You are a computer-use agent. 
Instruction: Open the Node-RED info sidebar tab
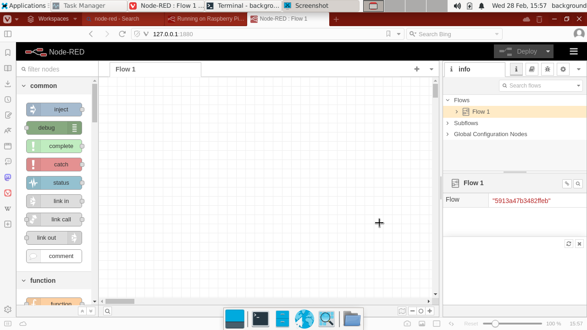pyautogui.click(x=516, y=69)
